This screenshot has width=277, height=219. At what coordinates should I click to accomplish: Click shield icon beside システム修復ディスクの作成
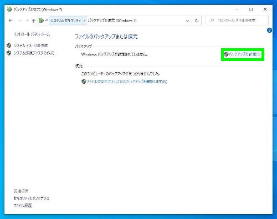click(x=9, y=53)
